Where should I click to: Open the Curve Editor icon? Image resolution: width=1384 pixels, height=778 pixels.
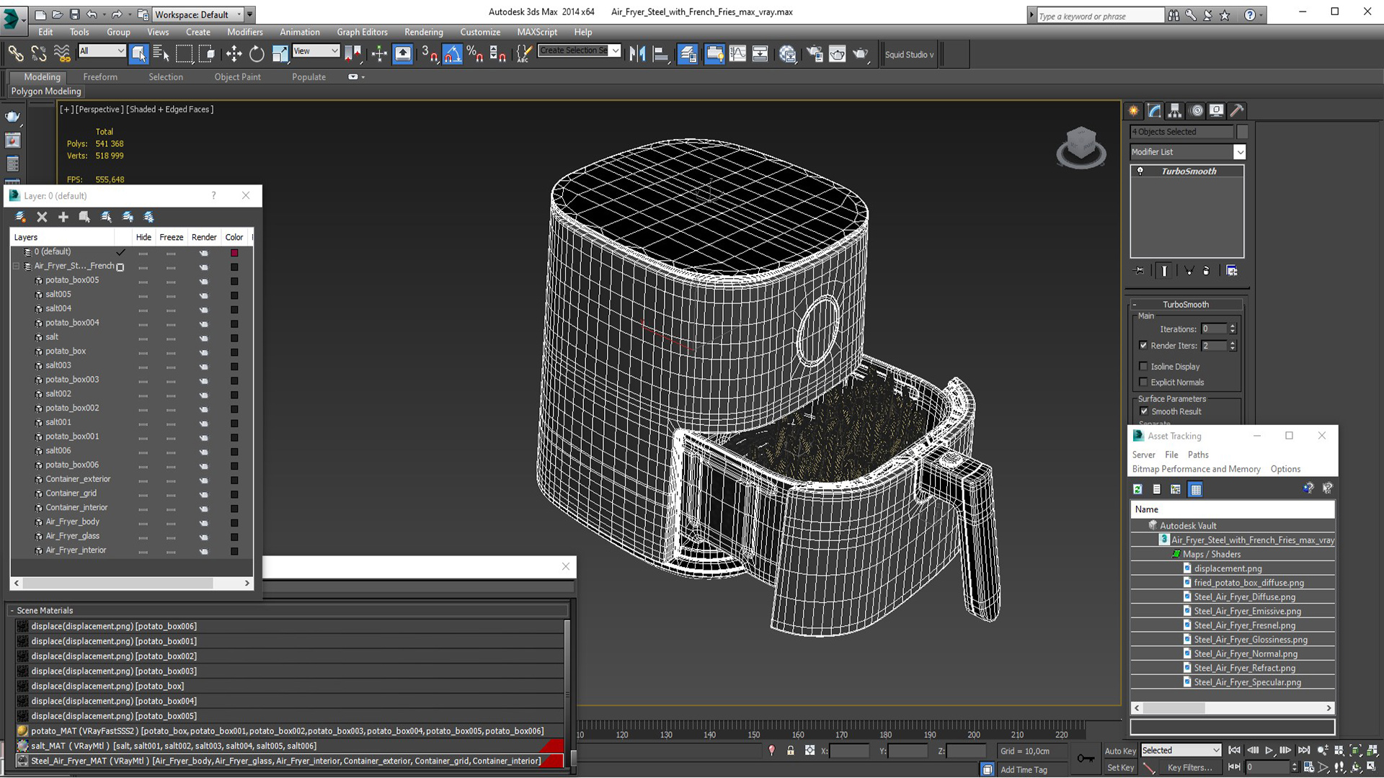[x=738, y=53]
